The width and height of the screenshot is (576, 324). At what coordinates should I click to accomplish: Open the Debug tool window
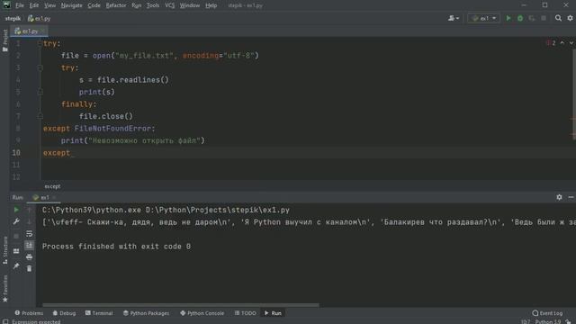(x=64, y=313)
